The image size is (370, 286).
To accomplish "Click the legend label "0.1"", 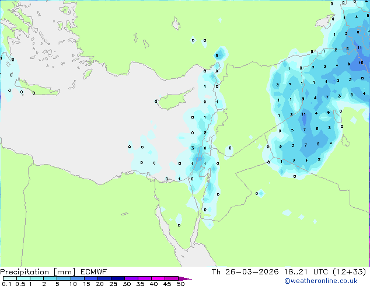I will 6,284.
